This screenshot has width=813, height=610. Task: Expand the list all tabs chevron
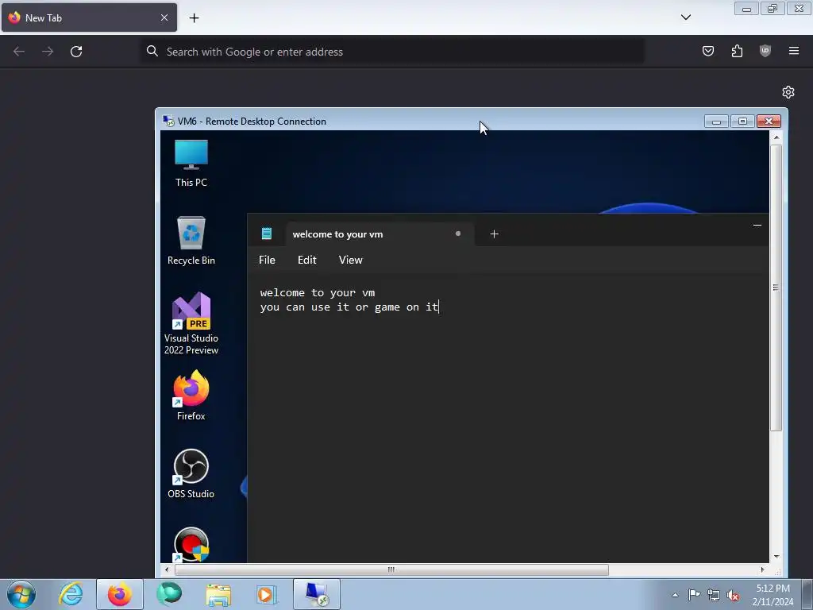pyautogui.click(x=685, y=17)
